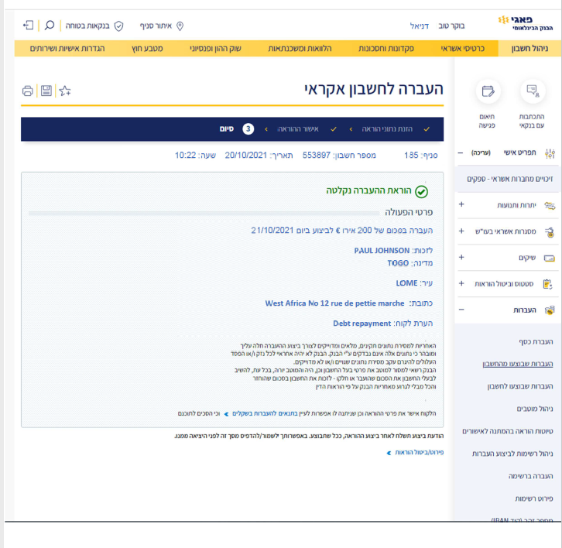Screen dimensions: 562x548
Task: Click the country value TOGO
Action: point(398,263)
